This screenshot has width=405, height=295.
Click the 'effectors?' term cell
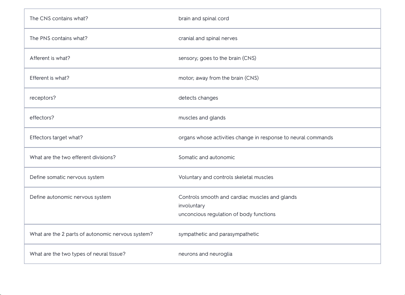click(42, 118)
